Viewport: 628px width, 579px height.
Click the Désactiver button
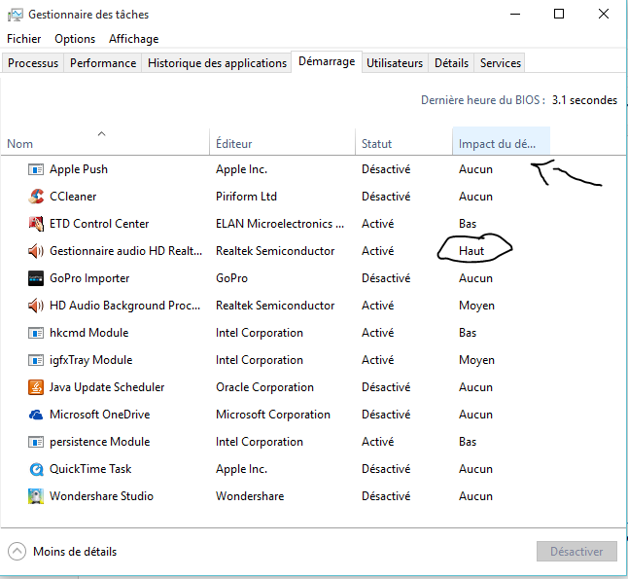point(576,552)
